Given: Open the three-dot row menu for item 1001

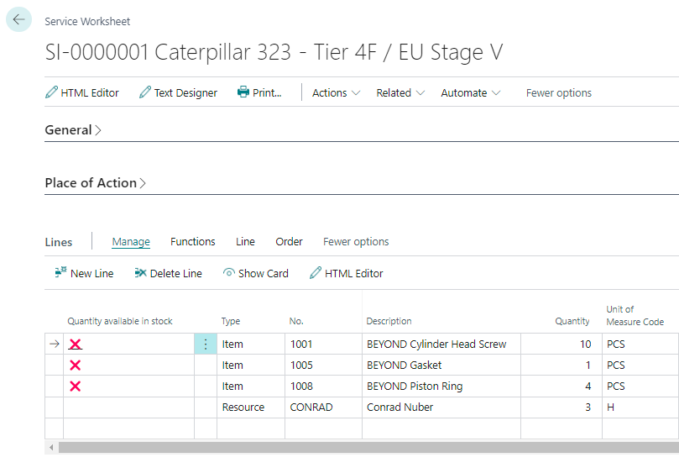Looking at the screenshot, I should coord(206,344).
